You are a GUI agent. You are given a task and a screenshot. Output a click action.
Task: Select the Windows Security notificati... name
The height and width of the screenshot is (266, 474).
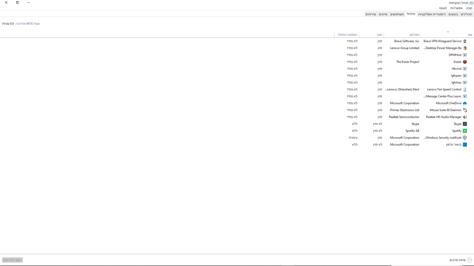coord(442,138)
